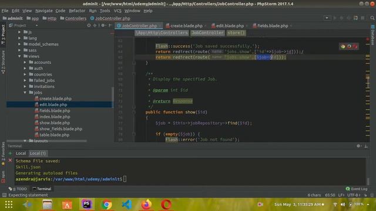This screenshot has width=376, height=211.
Task: Select index.blade.php in the project tree
Action: pos(55,117)
